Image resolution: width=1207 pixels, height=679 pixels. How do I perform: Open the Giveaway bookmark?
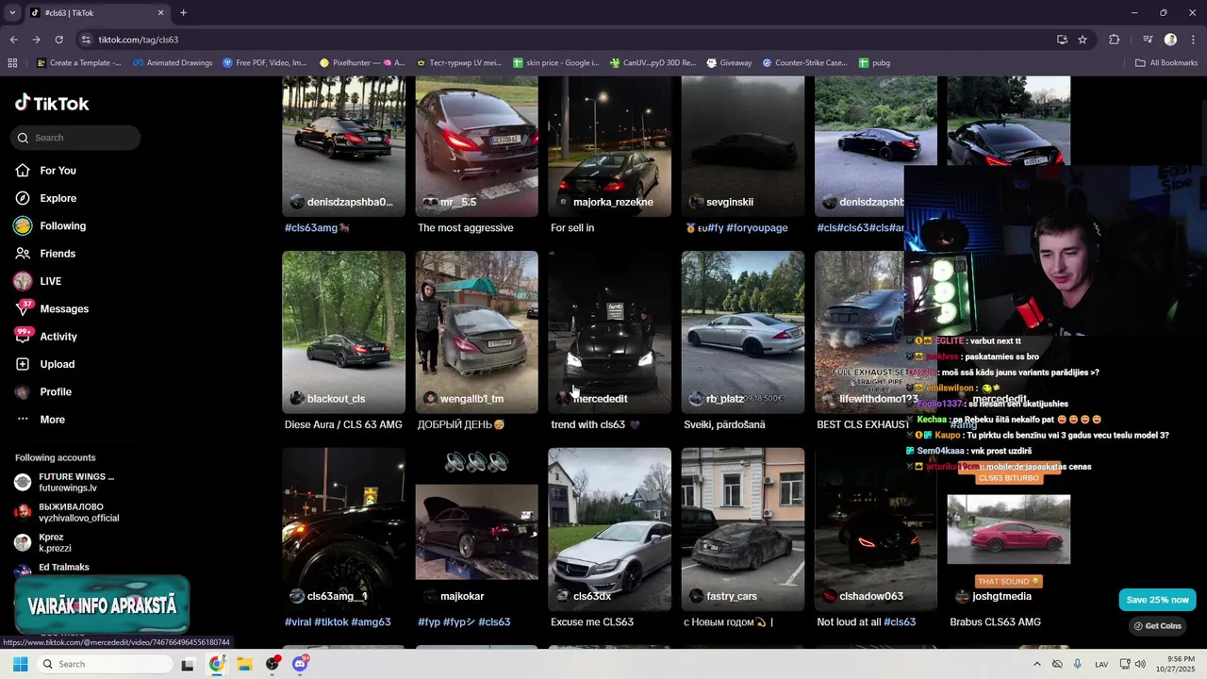[729, 63]
